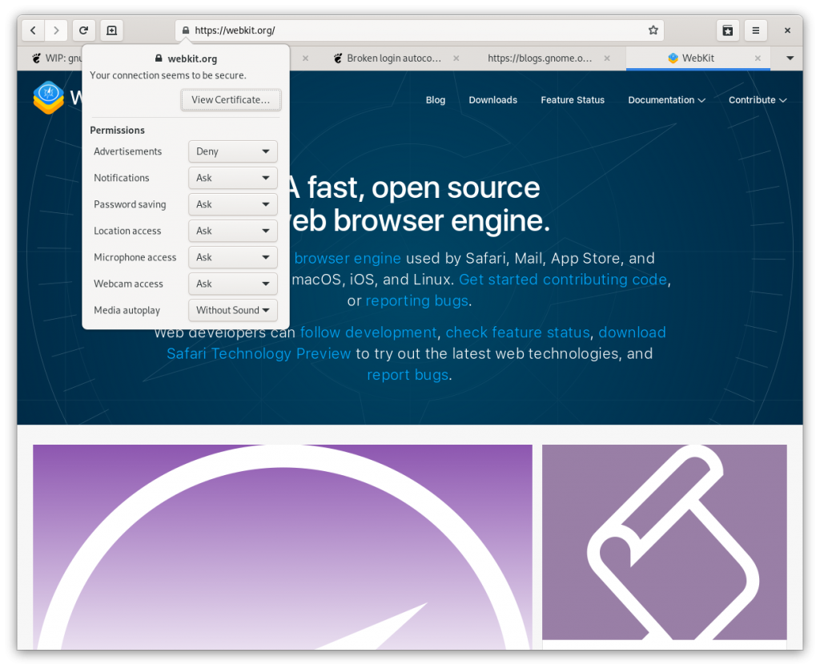Open Get started contributing code link
The image size is (820, 669).
tap(563, 280)
